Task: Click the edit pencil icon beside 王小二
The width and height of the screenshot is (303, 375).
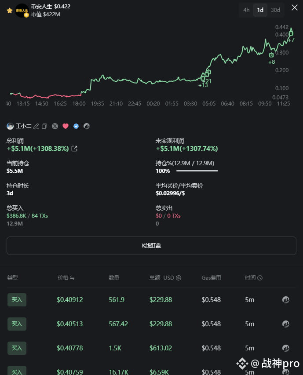Action: [36, 126]
